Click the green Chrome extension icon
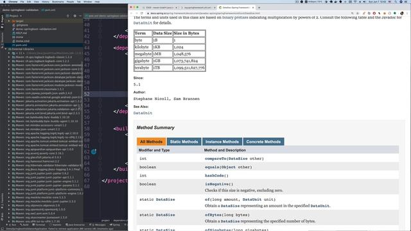Image resolution: width=411 pixels, height=231 pixels. click(x=395, y=13)
